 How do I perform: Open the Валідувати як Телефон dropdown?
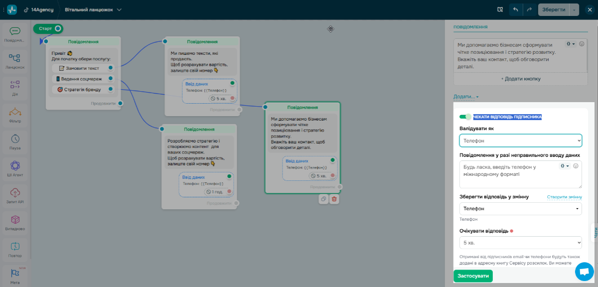[520, 141]
